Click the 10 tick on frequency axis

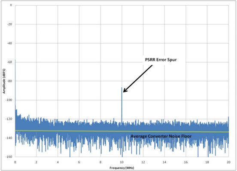click(x=122, y=162)
